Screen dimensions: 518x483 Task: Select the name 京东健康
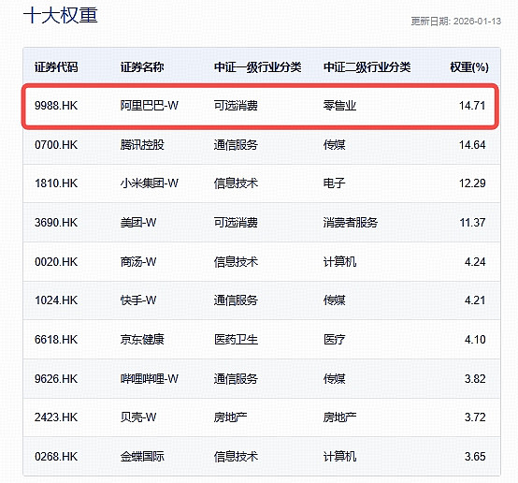click(x=142, y=340)
